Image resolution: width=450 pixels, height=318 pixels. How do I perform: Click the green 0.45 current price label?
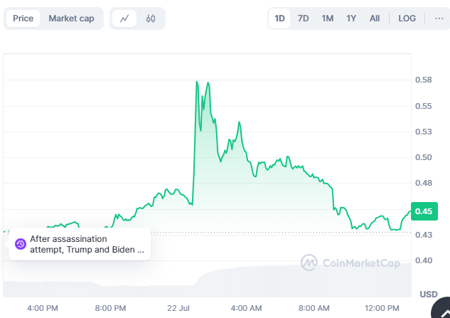(x=424, y=211)
